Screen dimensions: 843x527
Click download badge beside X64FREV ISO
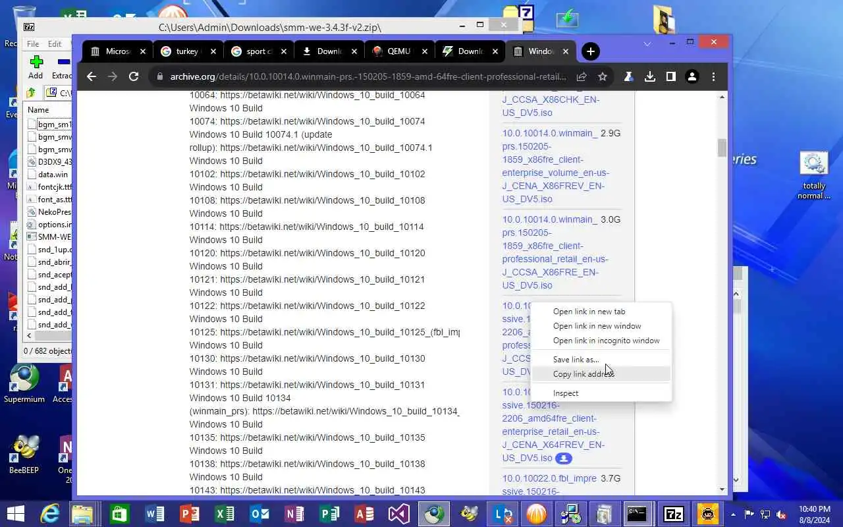pos(563,458)
